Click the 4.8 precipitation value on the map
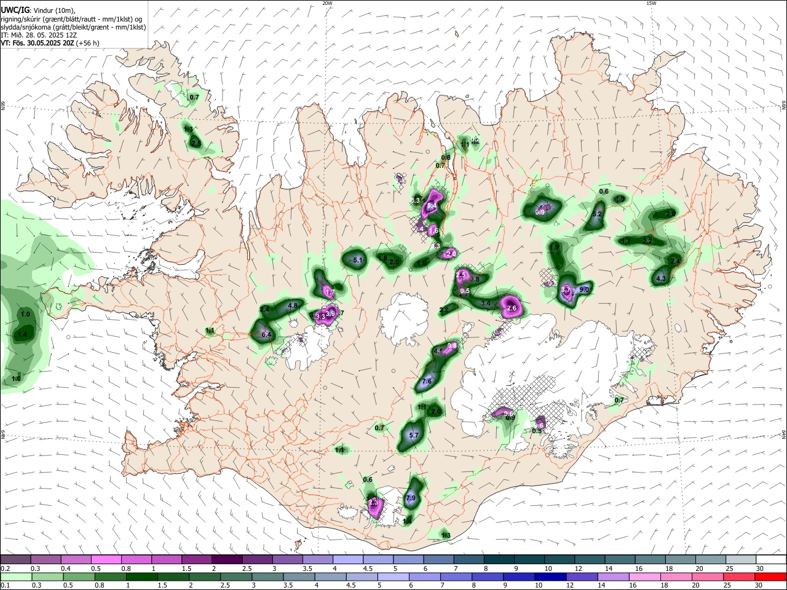The width and height of the screenshot is (787, 590). pyautogui.click(x=293, y=305)
